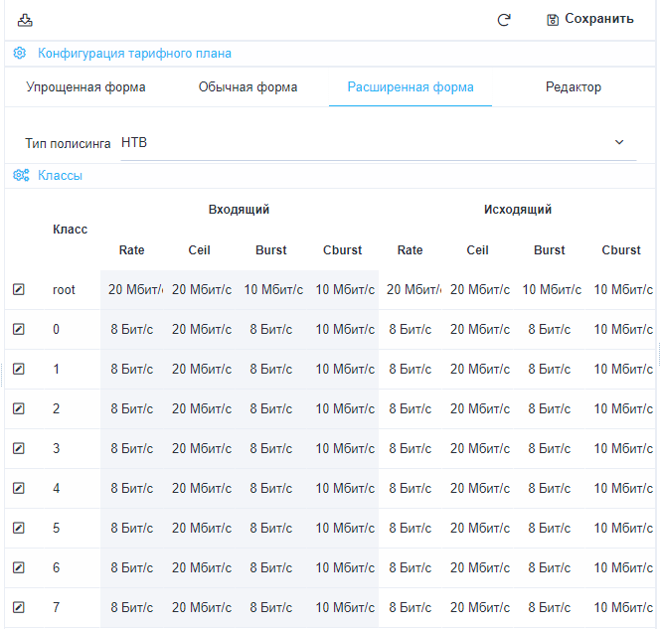Open the Редактор tab
Viewport: 661px width, 629px height.
(573, 87)
